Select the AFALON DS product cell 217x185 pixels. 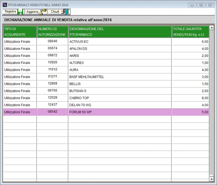120,49
